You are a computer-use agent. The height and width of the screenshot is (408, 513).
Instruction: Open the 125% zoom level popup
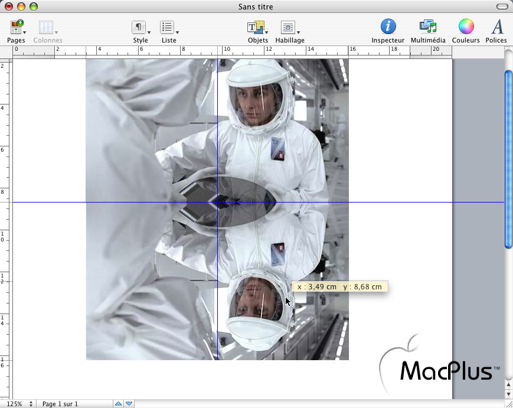point(19,404)
